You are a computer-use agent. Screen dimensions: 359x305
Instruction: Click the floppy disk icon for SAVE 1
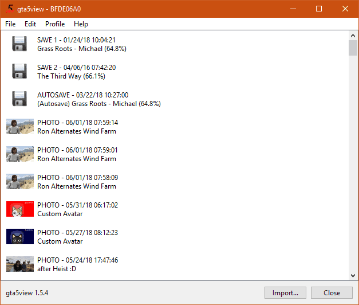[19, 44]
